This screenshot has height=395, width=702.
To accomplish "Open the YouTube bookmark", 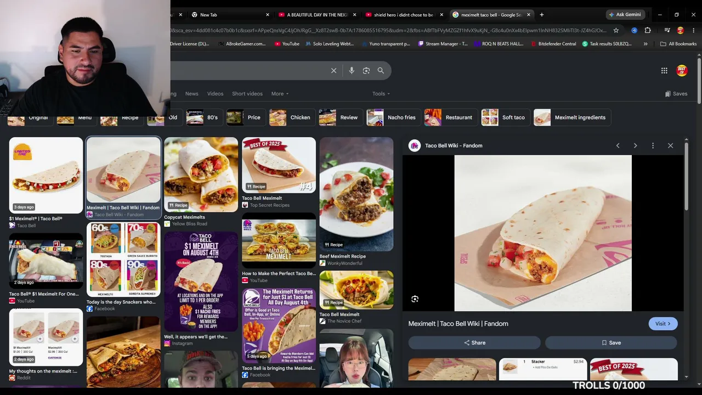I will coord(287,44).
